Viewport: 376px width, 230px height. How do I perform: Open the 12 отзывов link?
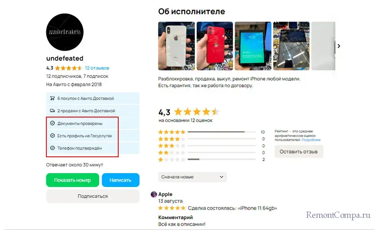click(x=97, y=68)
